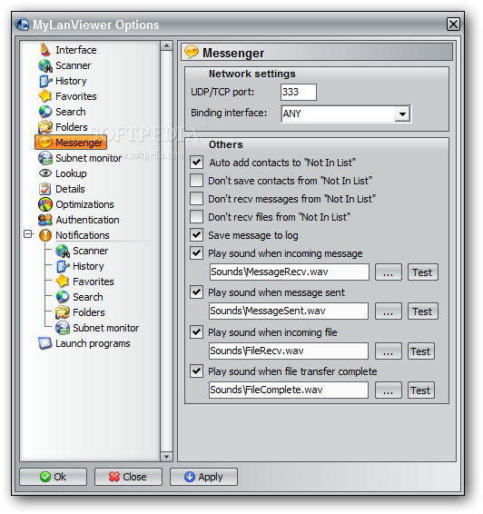Click the Details clipboard icon
This screenshot has width=483, height=514.
tap(45, 189)
